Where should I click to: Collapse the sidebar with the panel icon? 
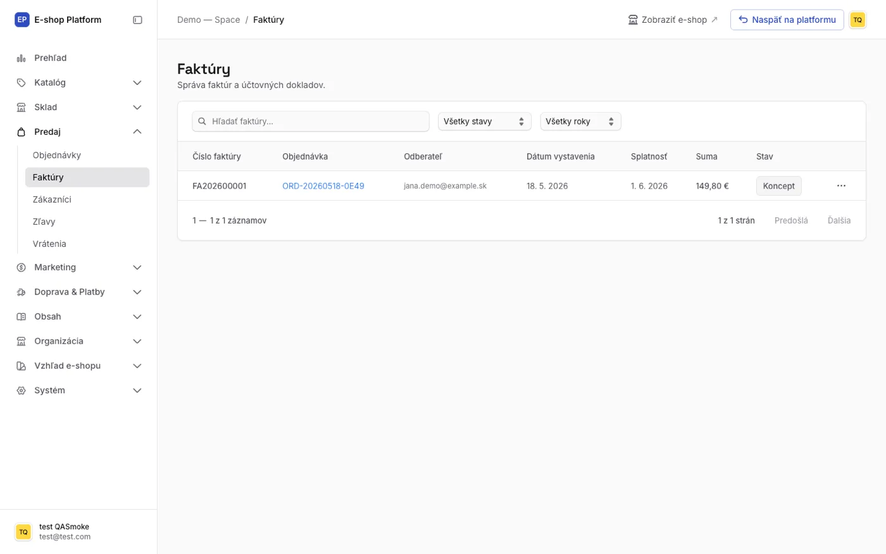(137, 20)
